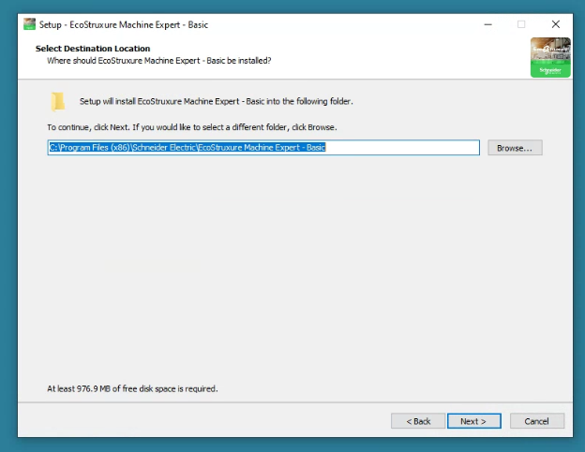Click the setup icon in title bar
Screen dimensions: 585x452
point(29,24)
